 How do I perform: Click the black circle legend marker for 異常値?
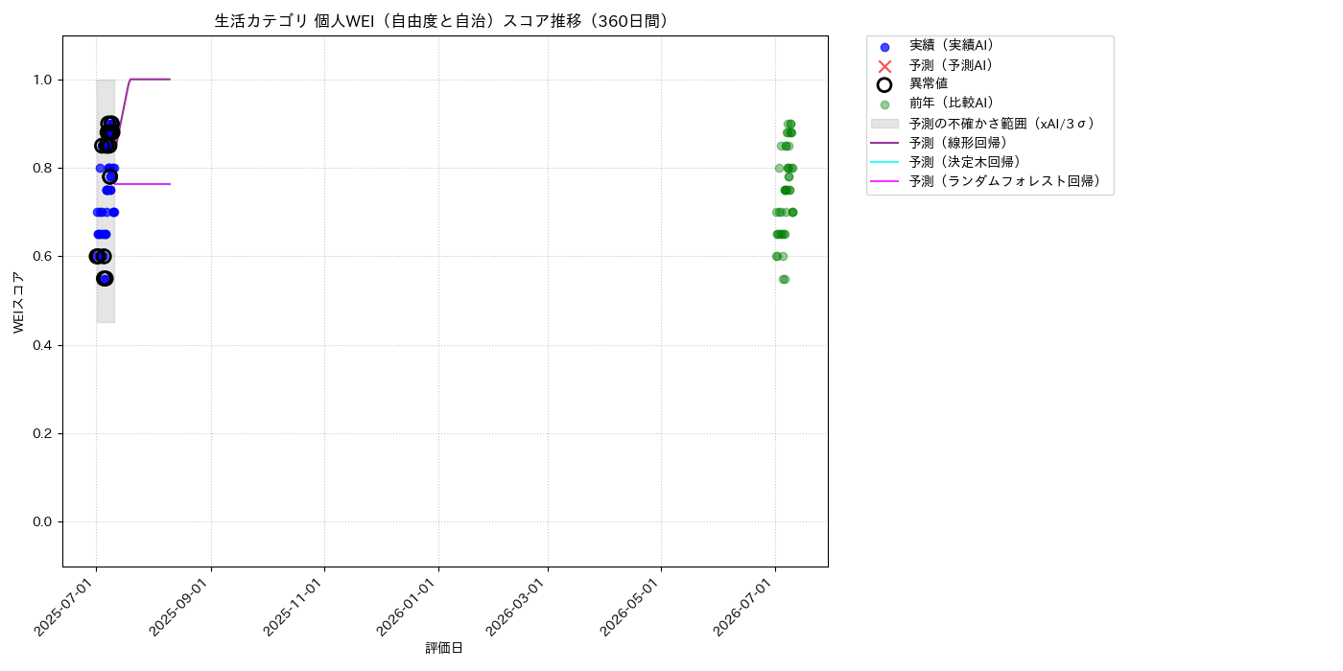pos(884,84)
